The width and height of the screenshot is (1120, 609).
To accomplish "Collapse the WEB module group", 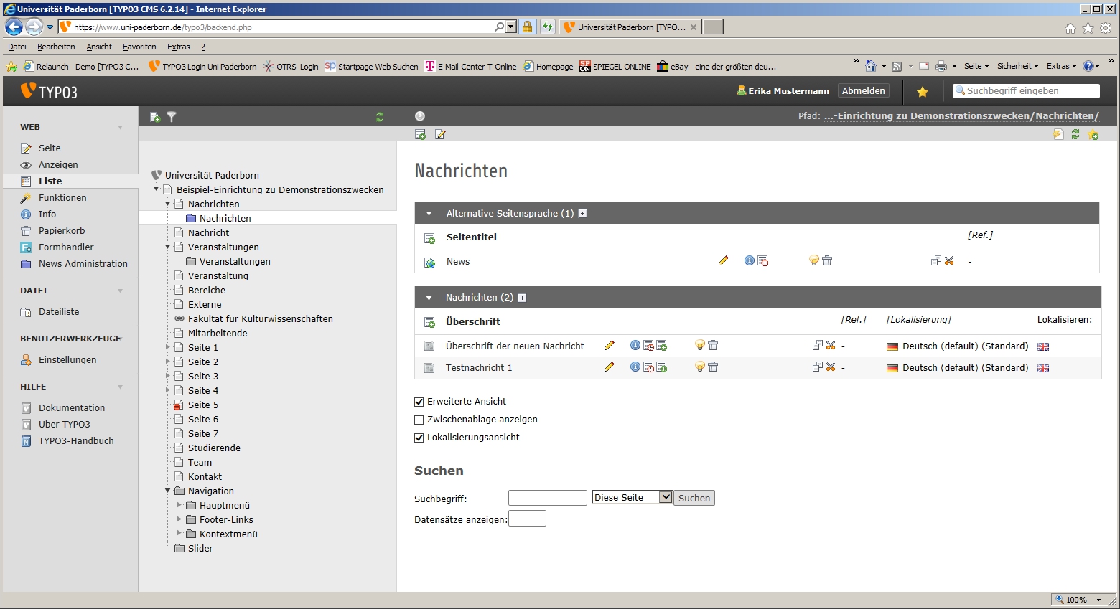I will (x=120, y=128).
